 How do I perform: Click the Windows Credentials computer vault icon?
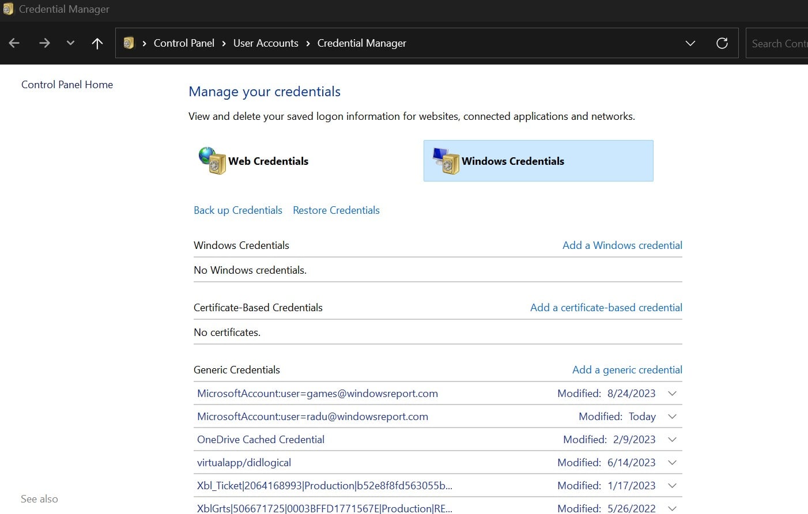[x=445, y=160]
